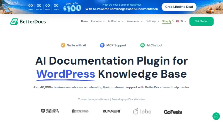Expand the Features dropdown menu
This screenshot has height=123, width=223.
pyautogui.click(x=98, y=21)
